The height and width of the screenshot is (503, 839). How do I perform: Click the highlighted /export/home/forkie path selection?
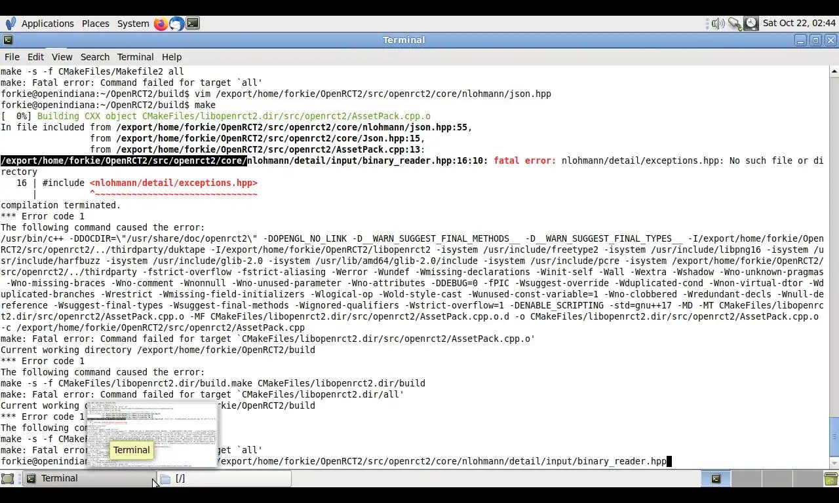coord(124,160)
